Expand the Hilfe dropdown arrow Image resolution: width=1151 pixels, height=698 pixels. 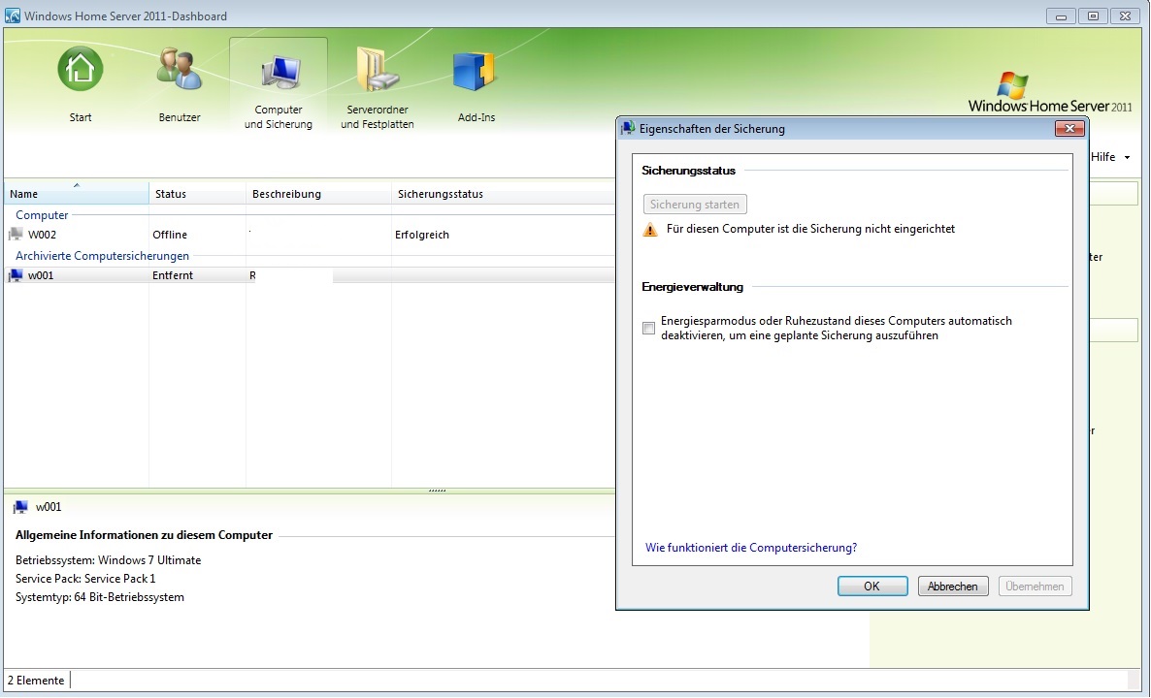coord(1127,157)
